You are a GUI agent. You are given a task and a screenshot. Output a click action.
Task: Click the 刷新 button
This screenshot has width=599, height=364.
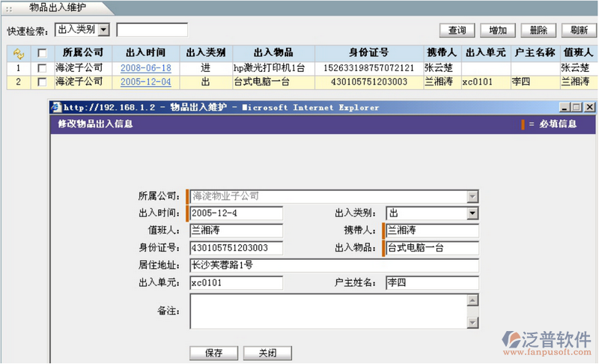[x=579, y=30]
